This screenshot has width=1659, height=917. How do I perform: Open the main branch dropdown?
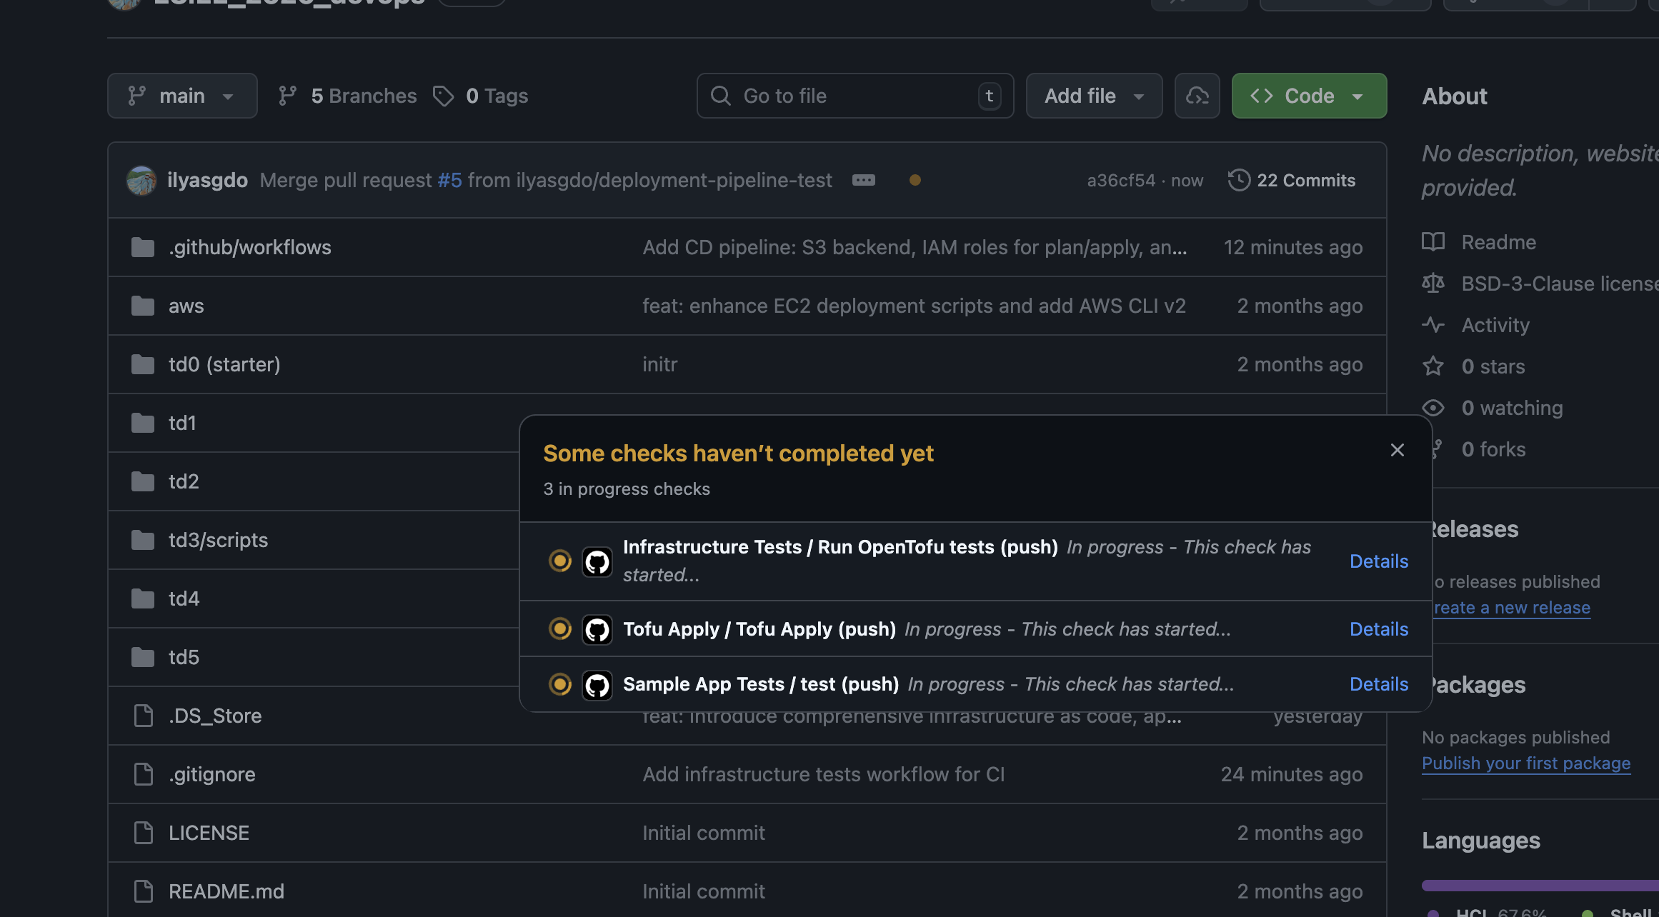(182, 96)
